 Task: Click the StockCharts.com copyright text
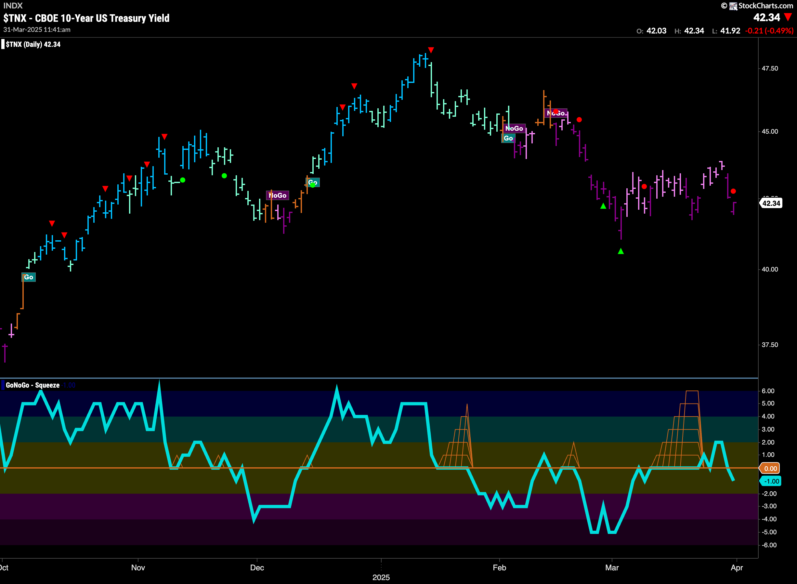tap(765, 6)
